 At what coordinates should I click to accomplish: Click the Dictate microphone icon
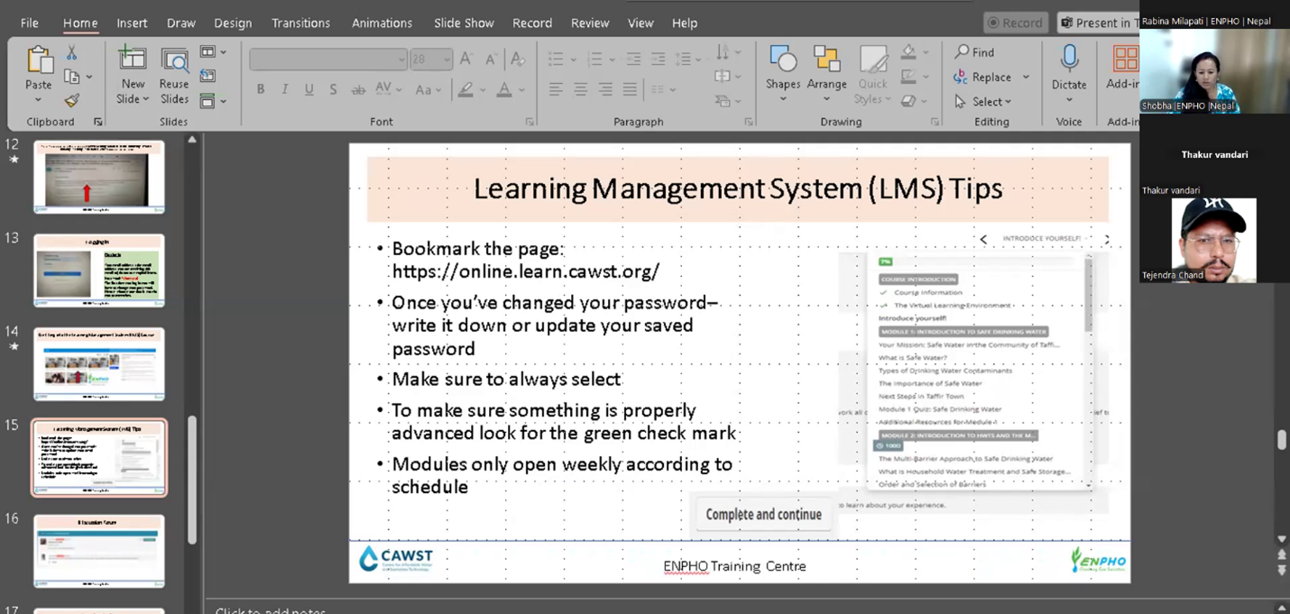tap(1069, 60)
